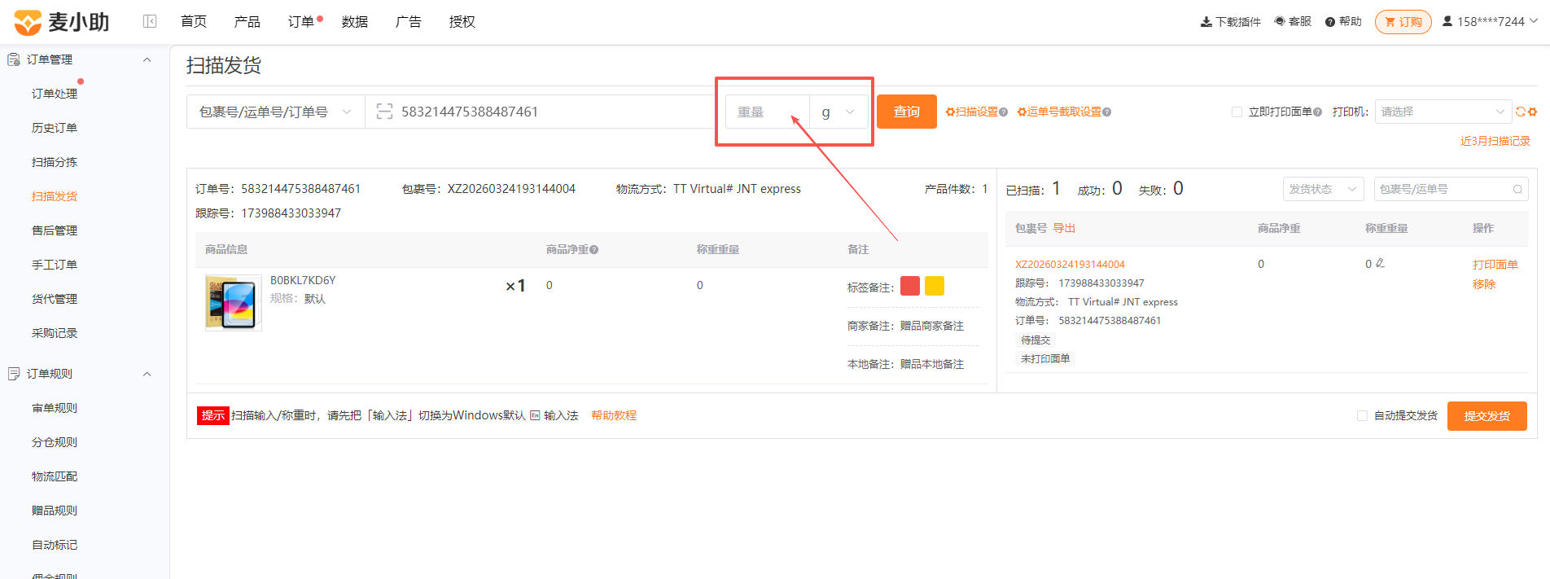Click the 客服 headset icon
This screenshot has height=579, width=1550.
[1280, 21]
